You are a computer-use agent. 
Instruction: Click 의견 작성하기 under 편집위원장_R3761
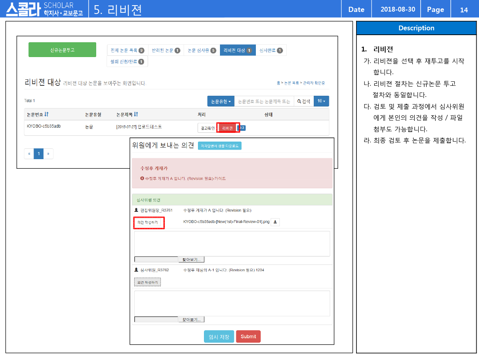point(147,223)
